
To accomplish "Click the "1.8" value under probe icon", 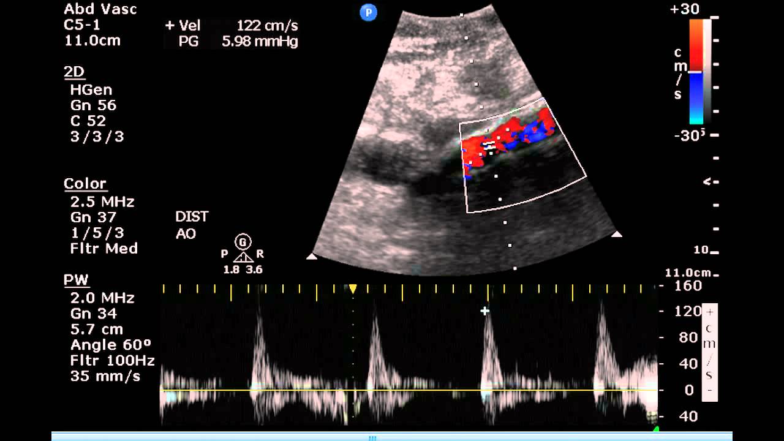I will tap(231, 269).
